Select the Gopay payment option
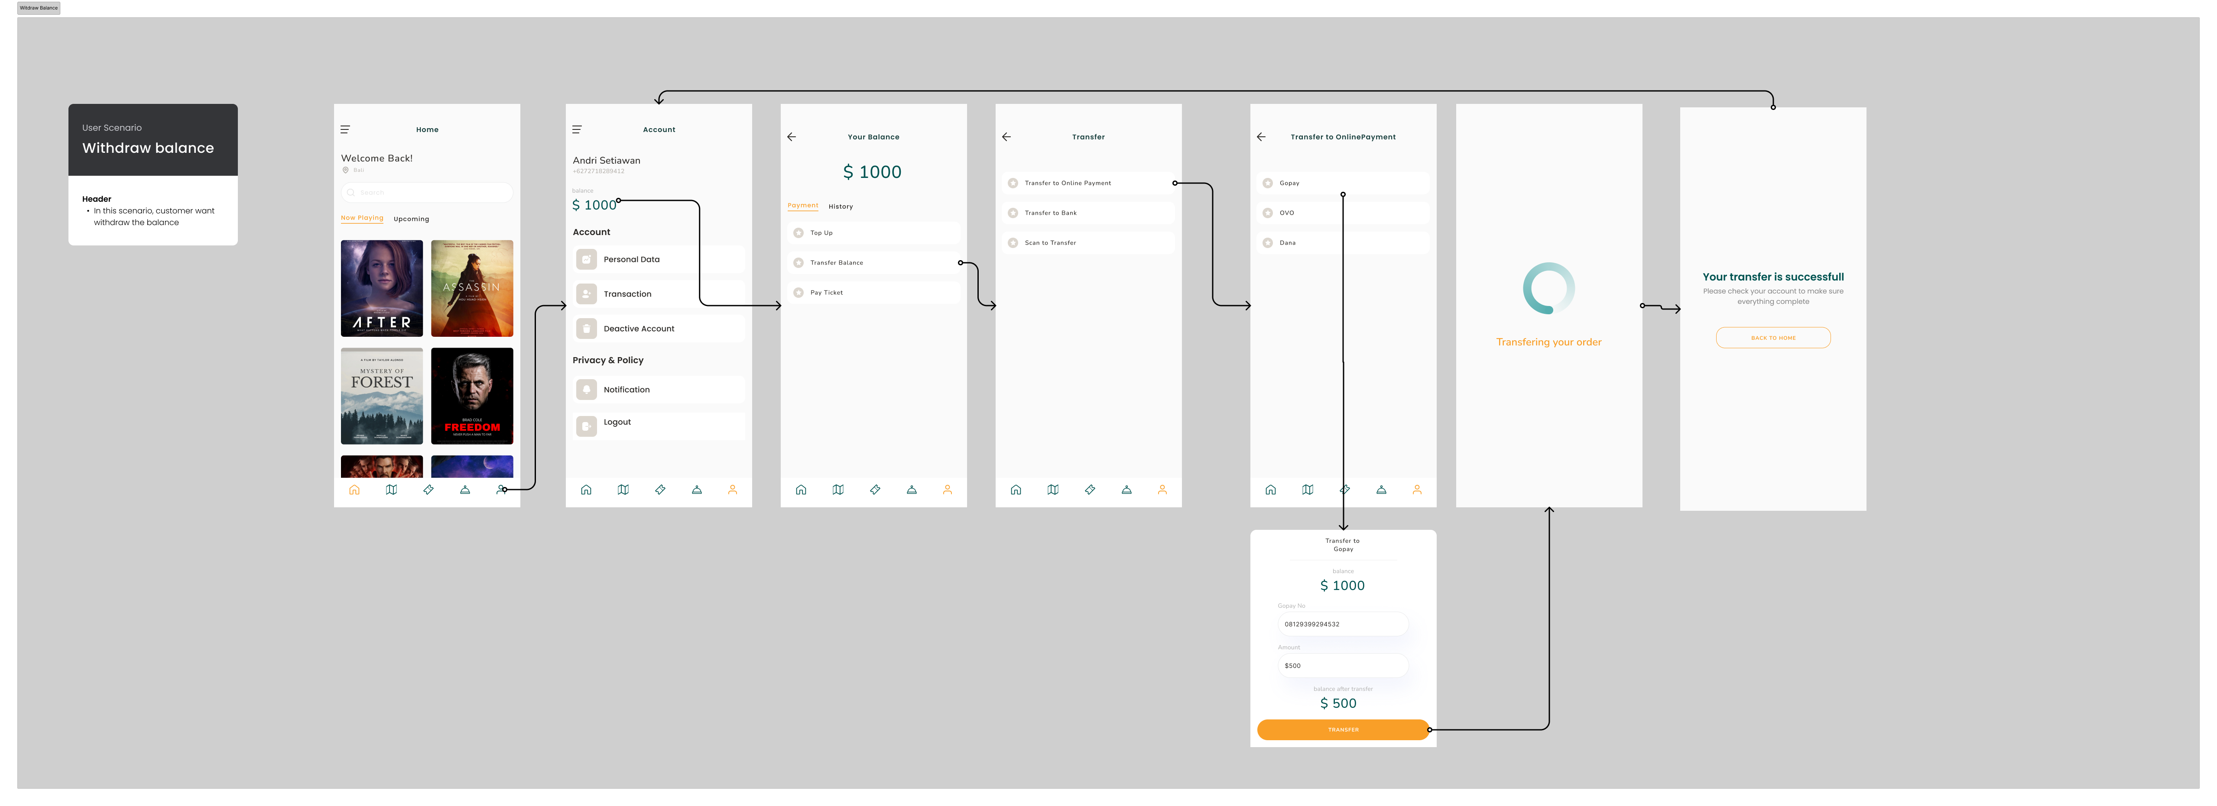The width and height of the screenshot is (2217, 806). (1343, 183)
